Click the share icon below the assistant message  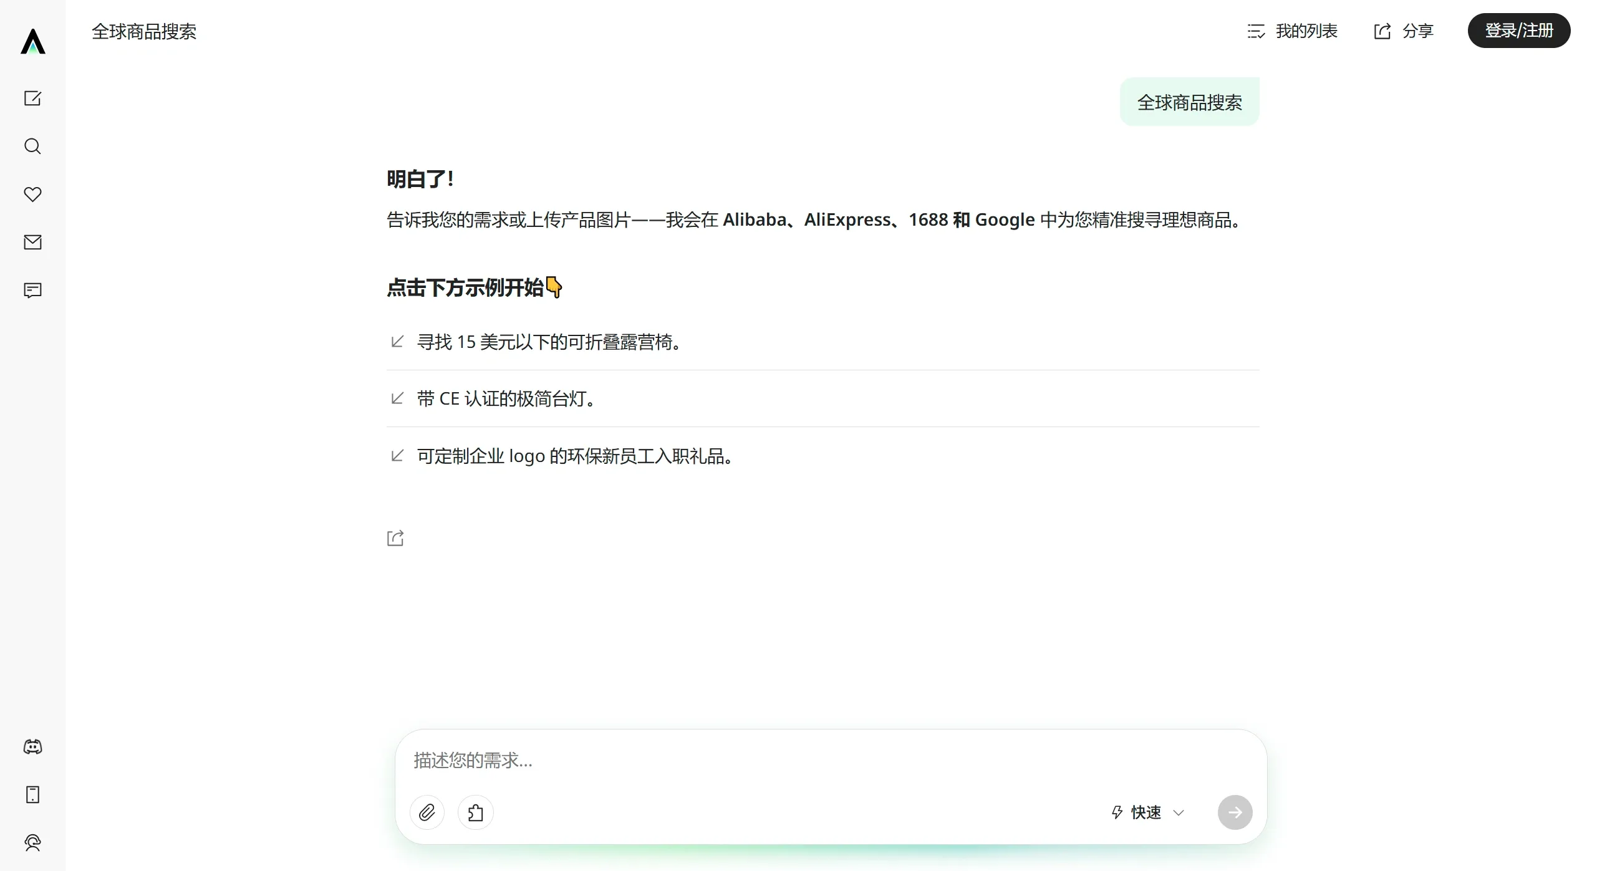click(x=395, y=537)
